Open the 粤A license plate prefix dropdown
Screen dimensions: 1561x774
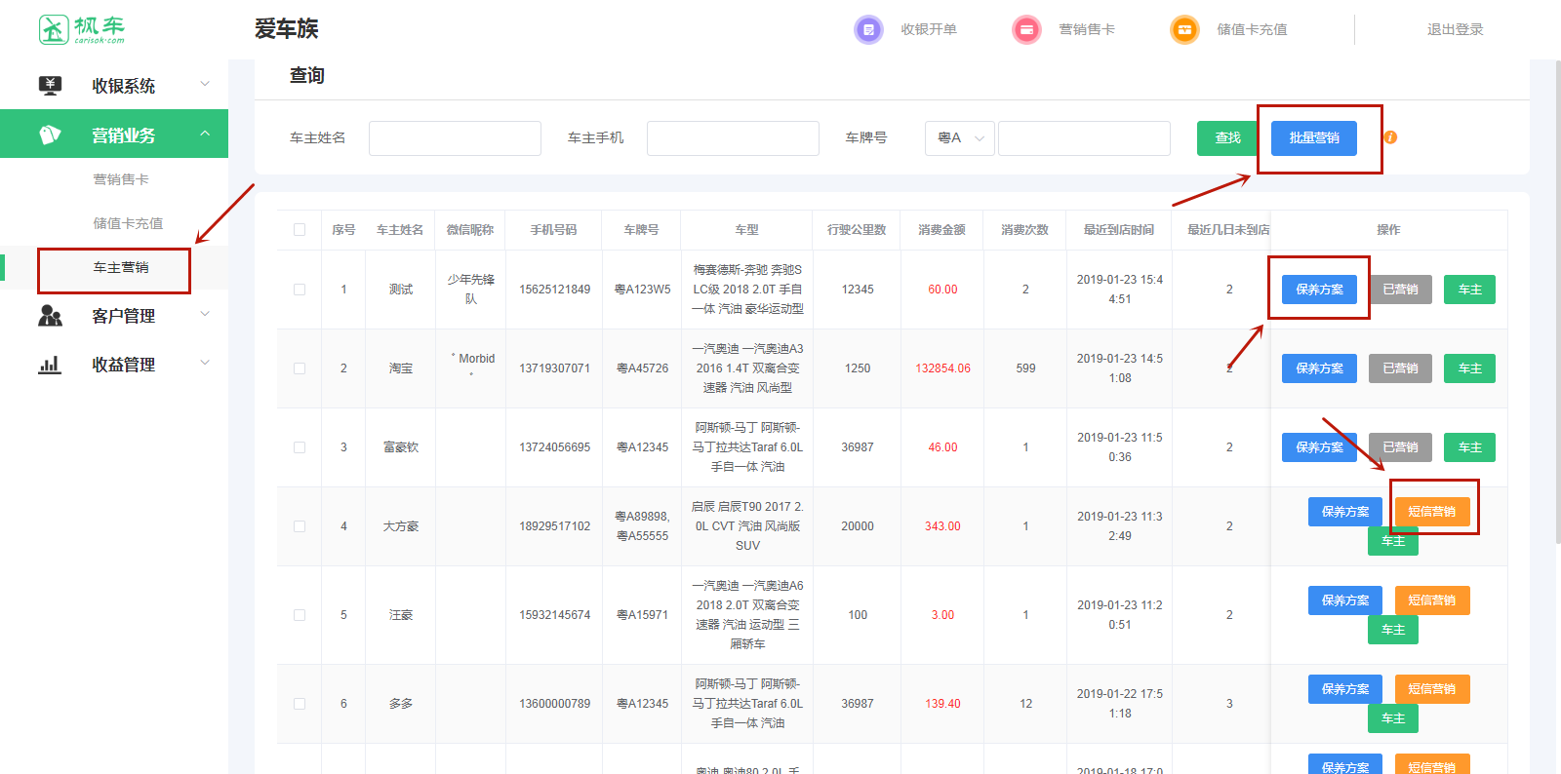(959, 138)
